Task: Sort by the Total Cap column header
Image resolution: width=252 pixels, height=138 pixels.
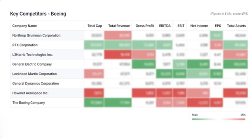Action: click(95, 26)
